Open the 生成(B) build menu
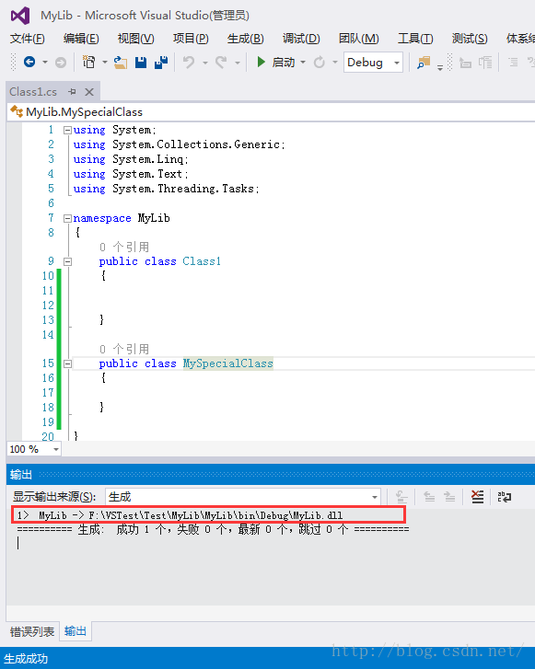The width and height of the screenshot is (535, 669). coord(245,39)
